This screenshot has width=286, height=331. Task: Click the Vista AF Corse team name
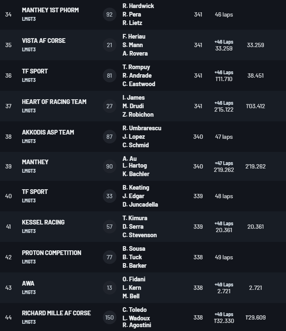point(44,41)
